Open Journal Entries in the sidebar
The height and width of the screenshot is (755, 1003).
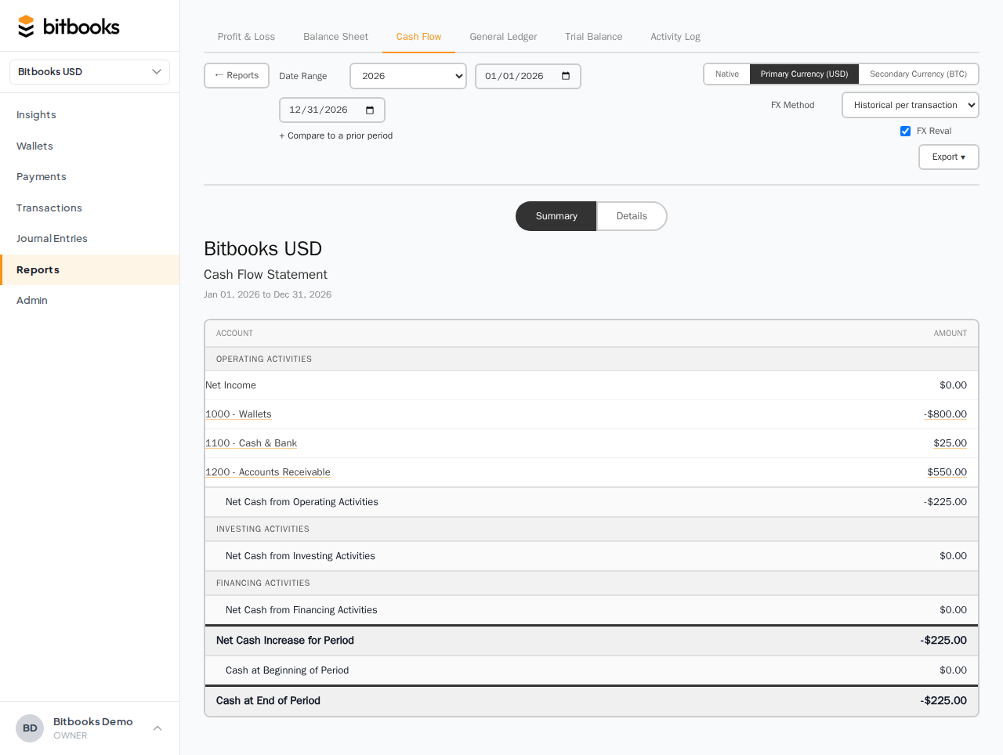90,239
